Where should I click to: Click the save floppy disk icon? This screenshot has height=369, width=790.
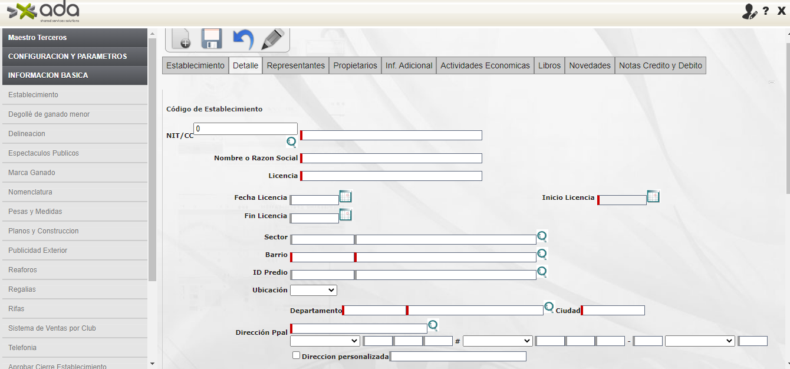[212, 39]
